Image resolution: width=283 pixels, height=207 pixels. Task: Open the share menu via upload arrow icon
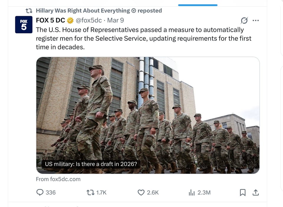click(x=255, y=192)
